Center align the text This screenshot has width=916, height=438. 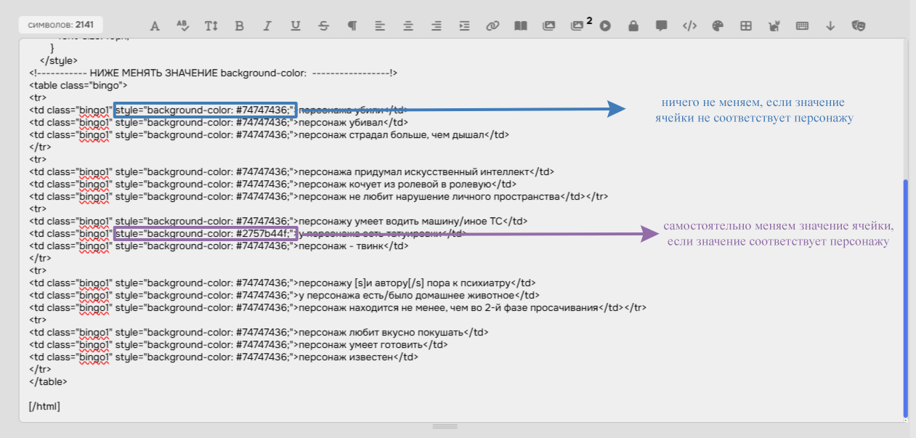pyautogui.click(x=408, y=26)
